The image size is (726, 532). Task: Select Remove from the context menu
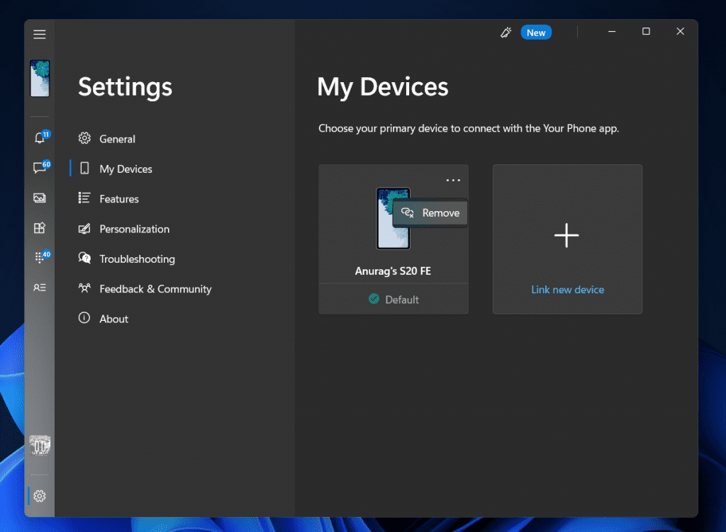[x=431, y=213]
